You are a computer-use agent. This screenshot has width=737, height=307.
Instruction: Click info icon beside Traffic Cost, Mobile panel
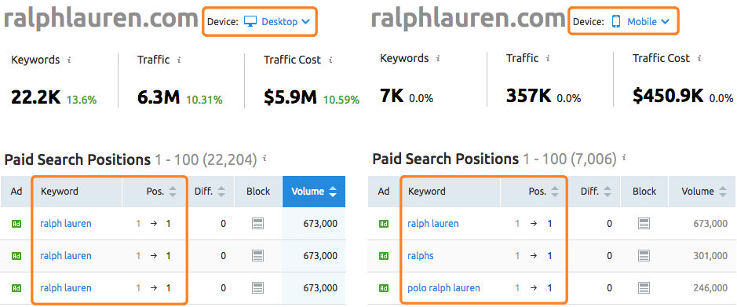(699, 59)
